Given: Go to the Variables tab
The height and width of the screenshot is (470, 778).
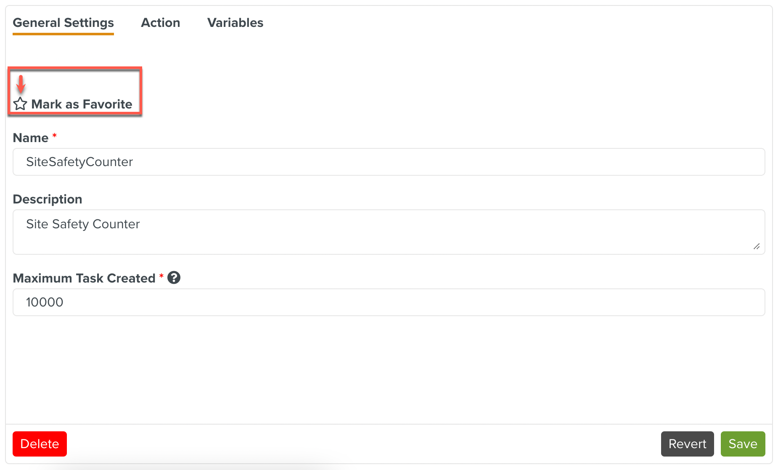Looking at the screenshot, I should 235,23.
